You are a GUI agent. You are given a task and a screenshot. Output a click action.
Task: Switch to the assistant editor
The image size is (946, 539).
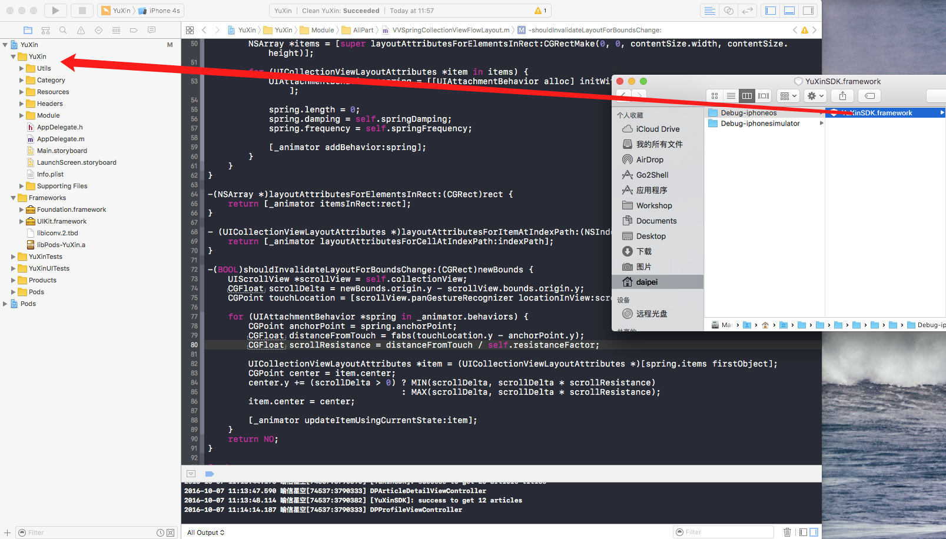(729, 11)
